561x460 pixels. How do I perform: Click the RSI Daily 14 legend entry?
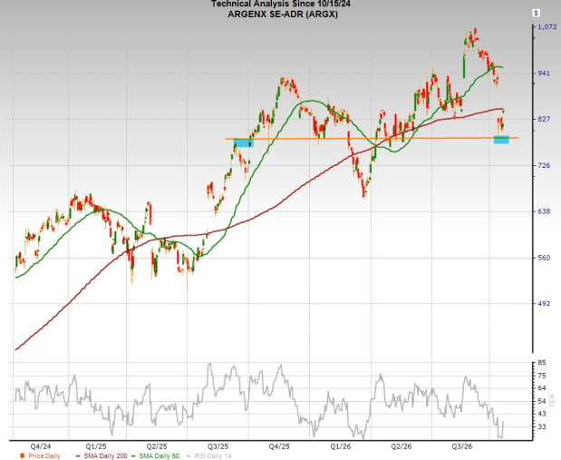coord(209,455)
